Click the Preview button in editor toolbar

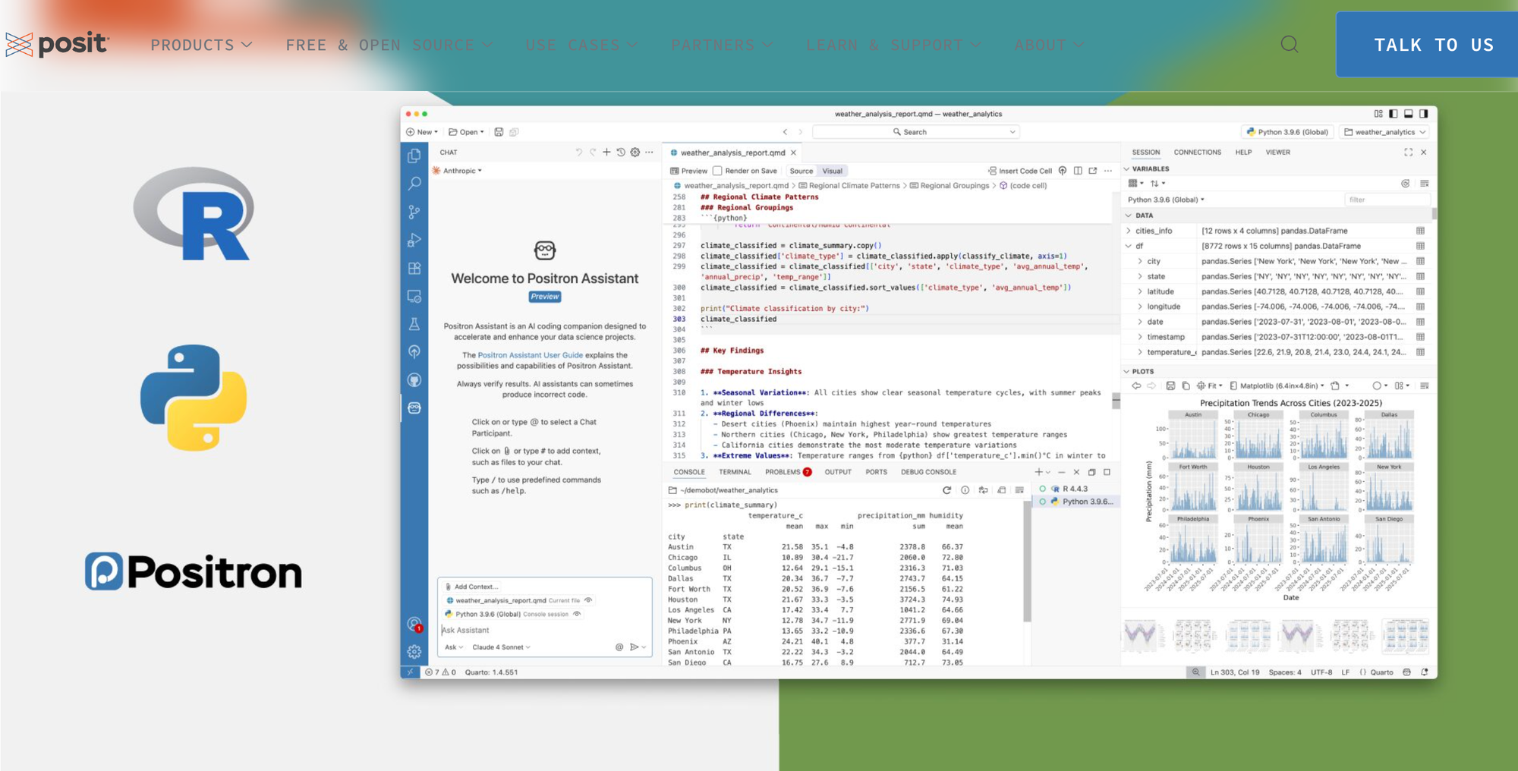click(x=688, y=171)
